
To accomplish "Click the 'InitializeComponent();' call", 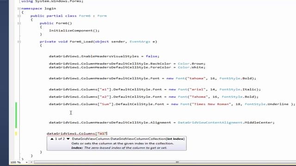I will tap(74, 30).
